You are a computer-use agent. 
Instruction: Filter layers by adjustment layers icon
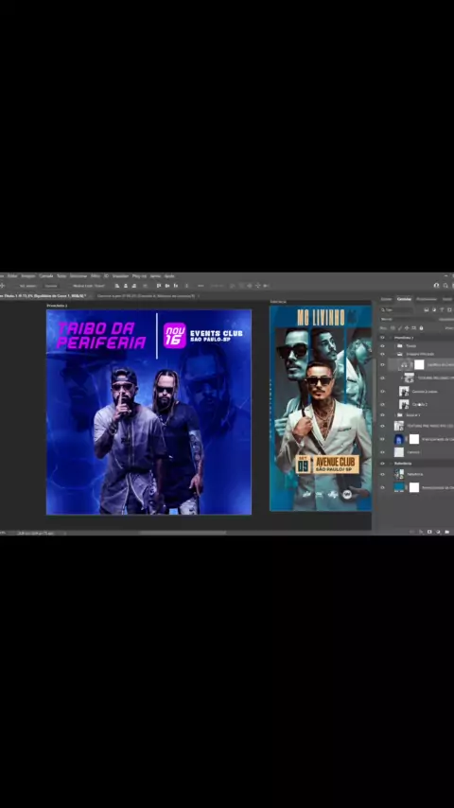pyautogui.click(x=434, y=309)
